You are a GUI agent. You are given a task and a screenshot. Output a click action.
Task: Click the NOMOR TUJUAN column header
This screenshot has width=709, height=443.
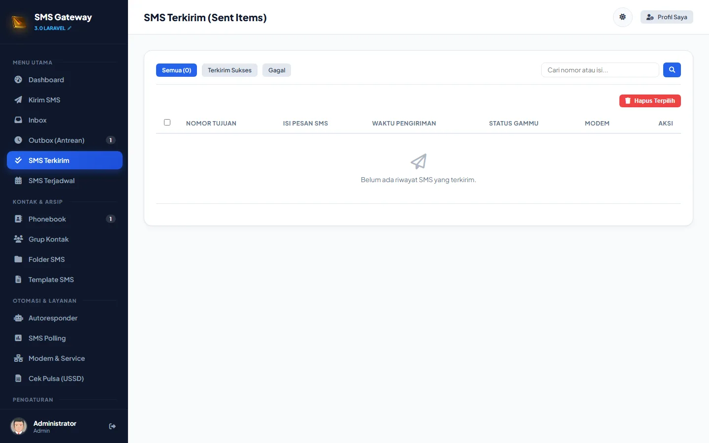211,124
